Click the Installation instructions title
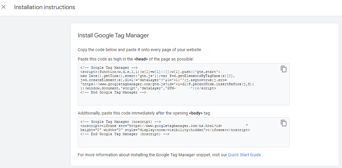Viewport: 342px width, 168px height. point(44,7)
